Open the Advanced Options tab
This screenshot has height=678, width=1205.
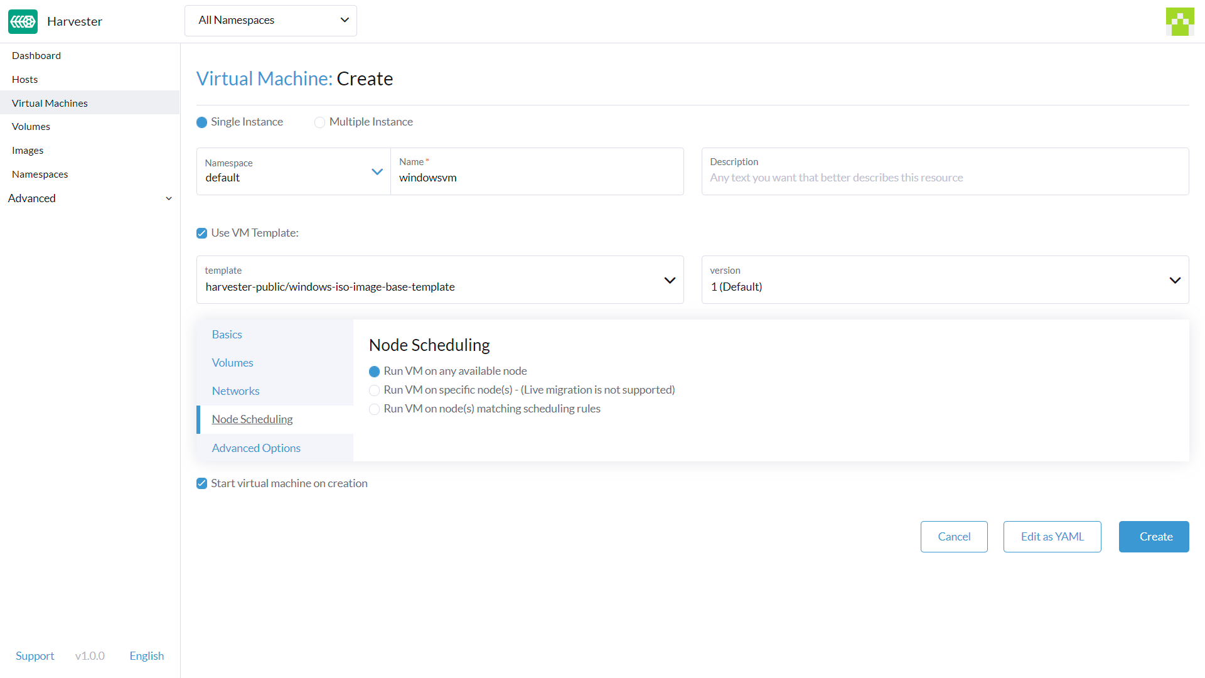click(255, 448)
